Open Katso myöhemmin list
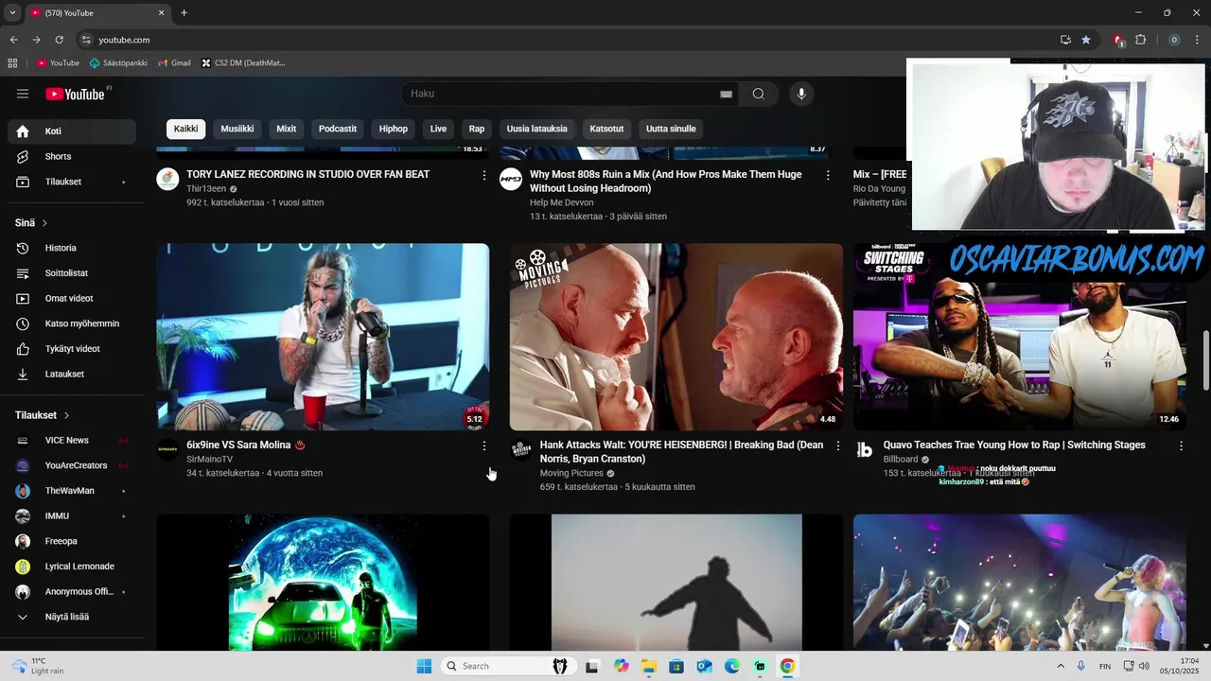 point(72,323)
